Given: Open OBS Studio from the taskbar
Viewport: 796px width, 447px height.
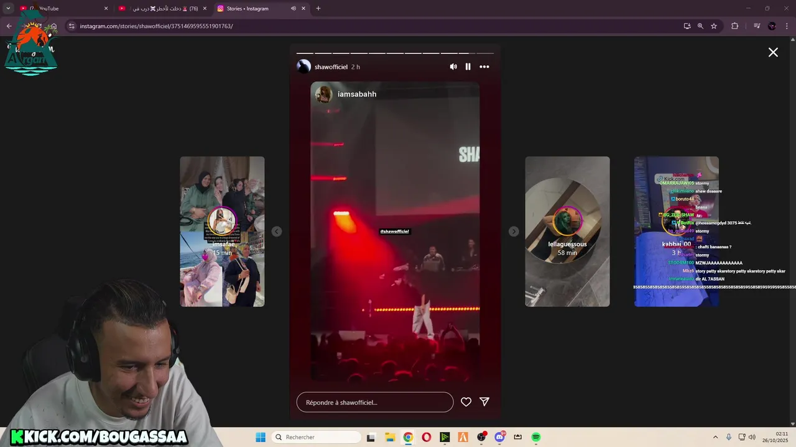Looking at the screenshot, I should 481,437.
